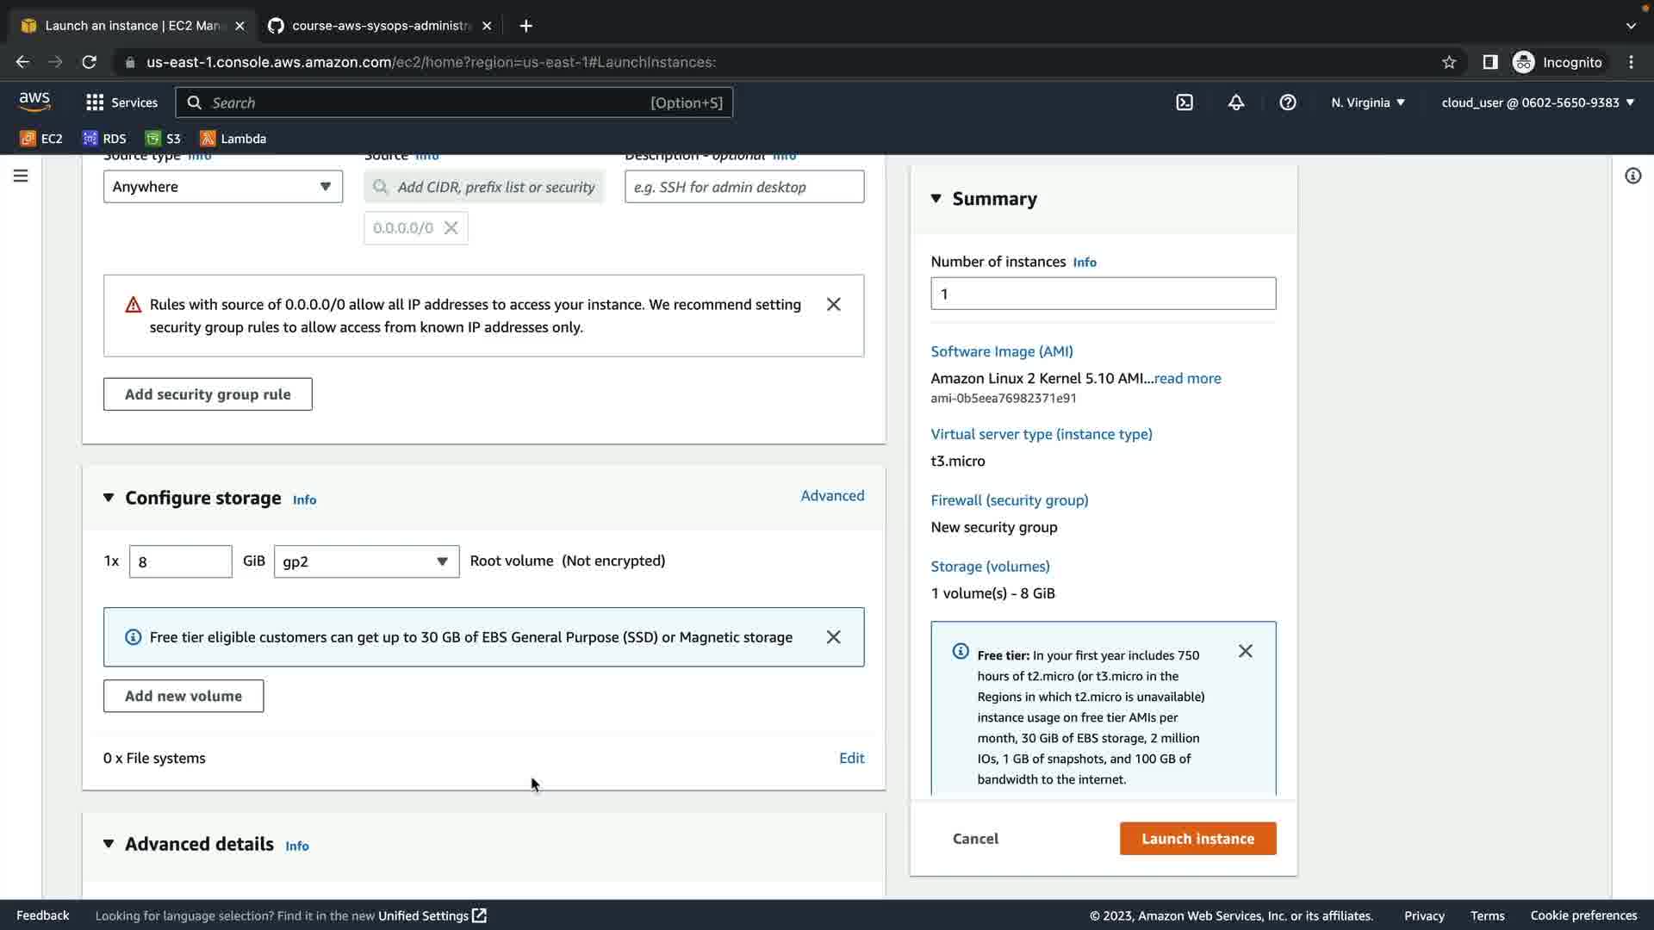Click the Add security group rule button

click(208, 394)
